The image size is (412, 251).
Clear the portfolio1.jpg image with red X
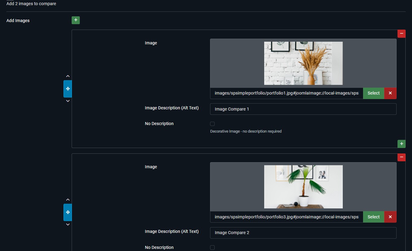[x=390, y=93]
